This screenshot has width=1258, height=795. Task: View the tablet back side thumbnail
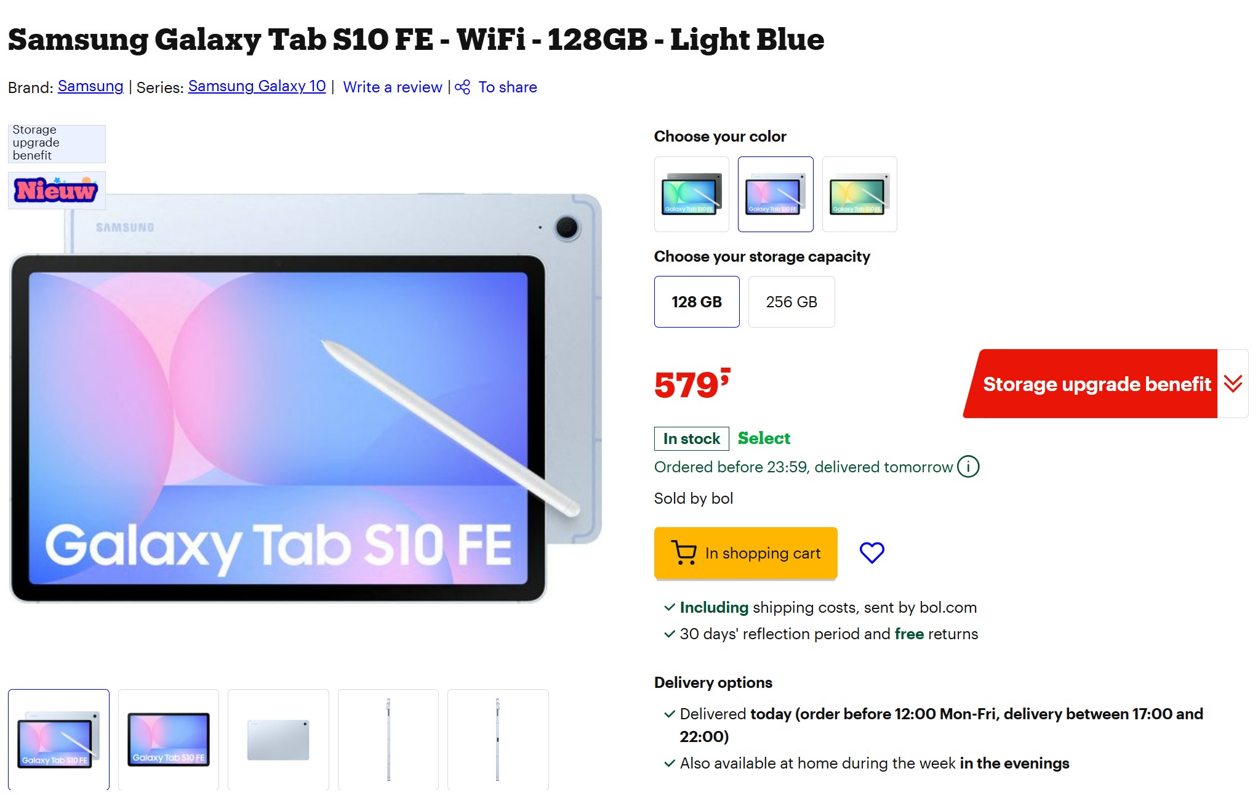click(278, 739)
